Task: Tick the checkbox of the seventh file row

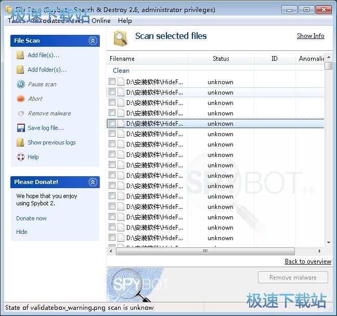Action: (112, 144)
